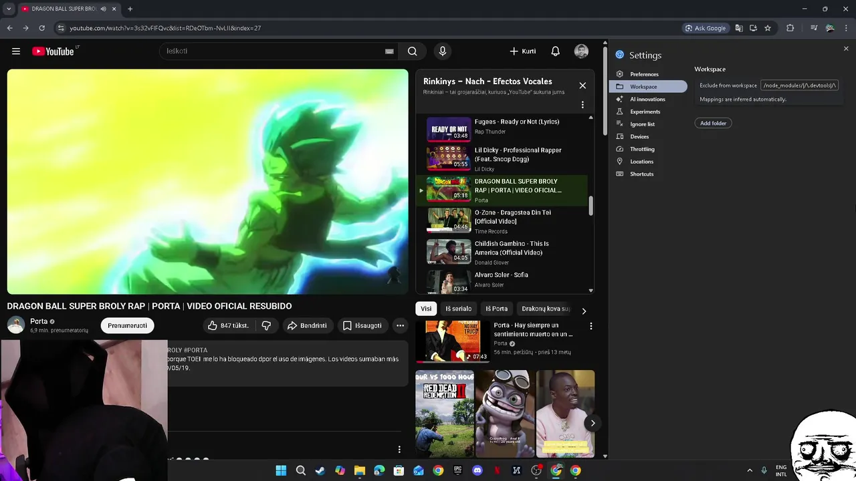
Task: Open Locations settings section
Action: 647,162
